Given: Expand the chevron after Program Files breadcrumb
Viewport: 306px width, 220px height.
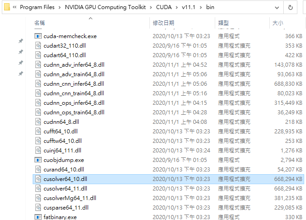Looking at the screenshot, I should (x=60, y=7).
